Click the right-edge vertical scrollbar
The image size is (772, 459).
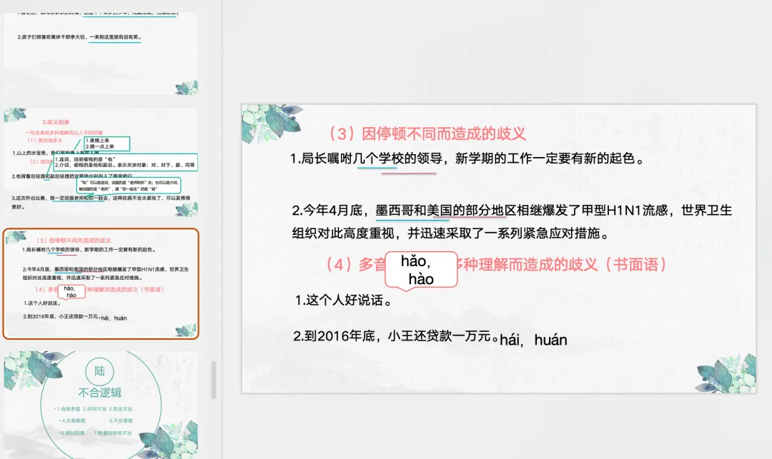(768, 228)
